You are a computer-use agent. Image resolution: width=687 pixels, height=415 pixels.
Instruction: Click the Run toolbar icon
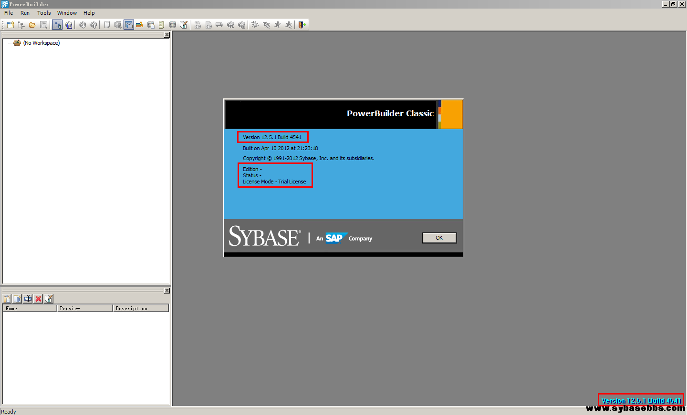277,25
